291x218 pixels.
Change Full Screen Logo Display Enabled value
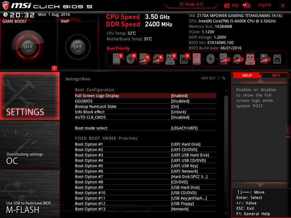(179, 96)
